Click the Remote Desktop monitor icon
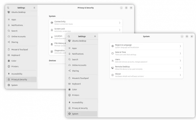Viewport: 196px width, 120px height. (x=113, y=68)
